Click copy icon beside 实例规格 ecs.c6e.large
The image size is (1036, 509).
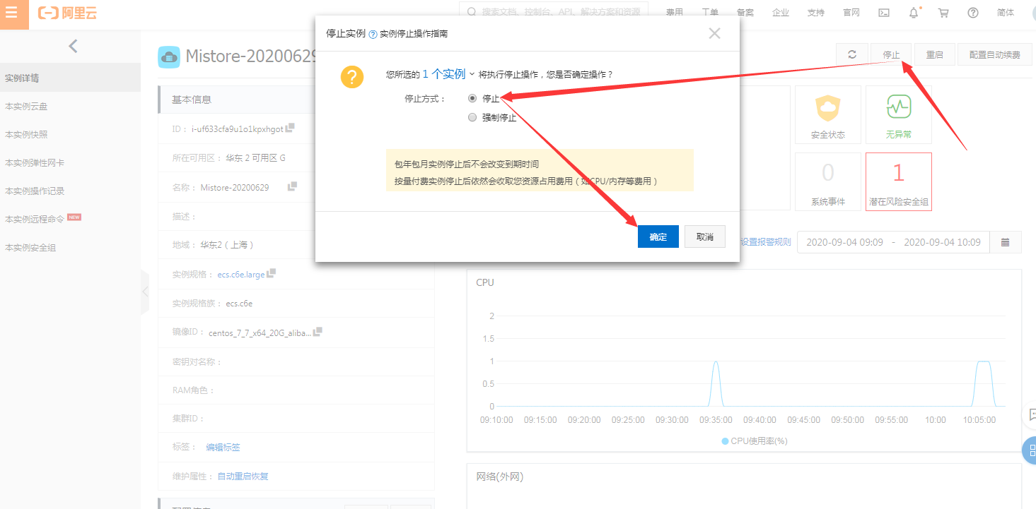point(272,273)
